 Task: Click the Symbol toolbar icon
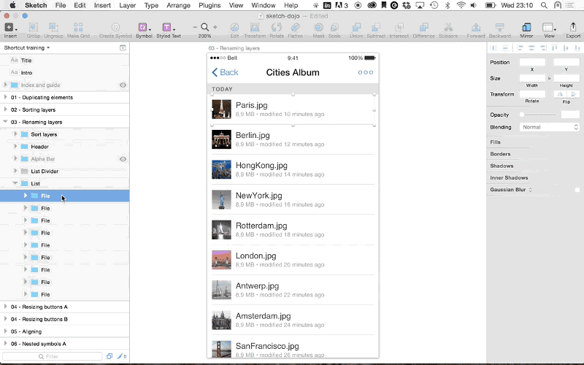[142, 28]
